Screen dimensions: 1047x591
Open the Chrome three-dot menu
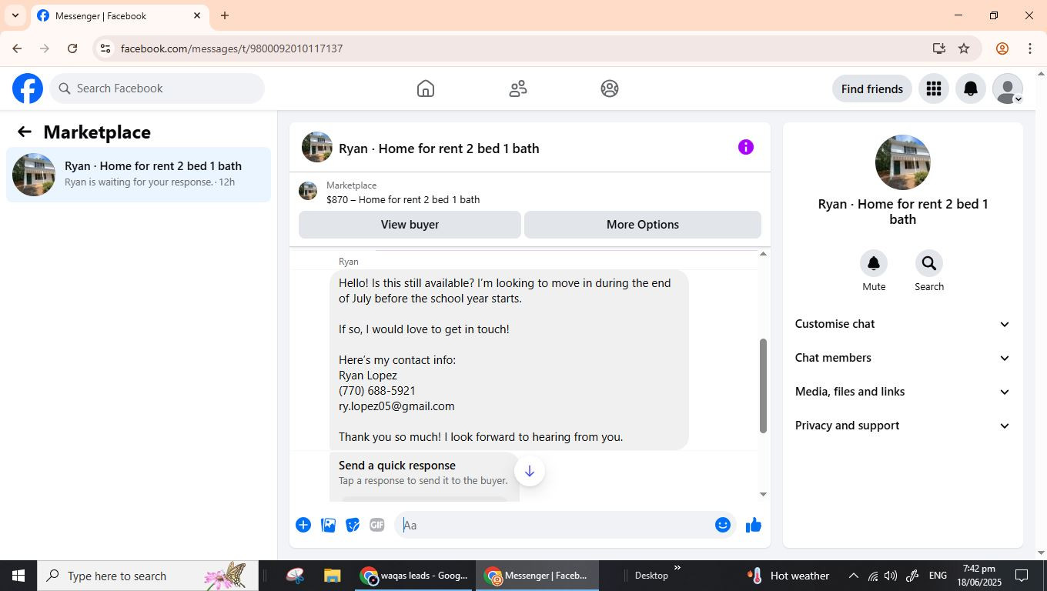[x=1030, y=48]
